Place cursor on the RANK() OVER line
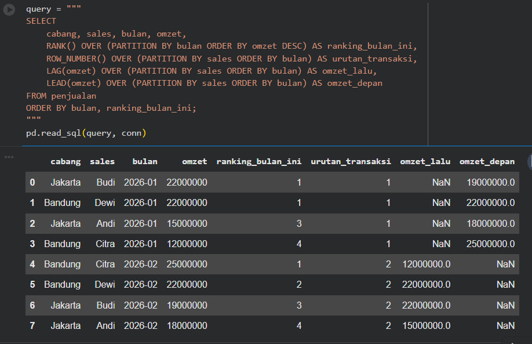 click(x=231, y=46)
